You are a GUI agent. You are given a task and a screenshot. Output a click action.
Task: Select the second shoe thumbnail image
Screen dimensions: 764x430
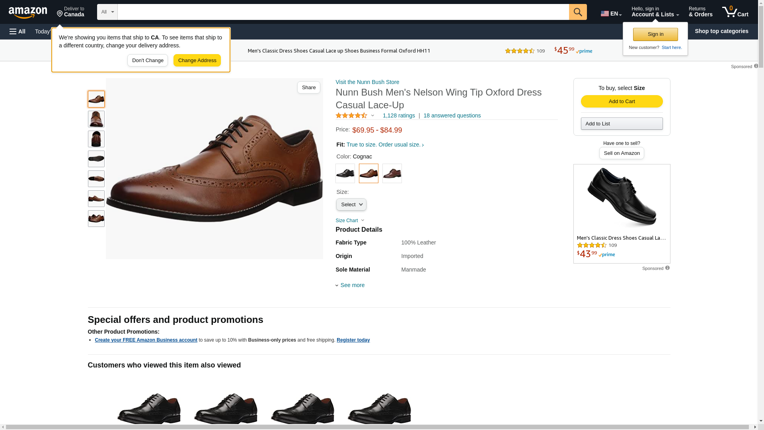click(96, 119)
